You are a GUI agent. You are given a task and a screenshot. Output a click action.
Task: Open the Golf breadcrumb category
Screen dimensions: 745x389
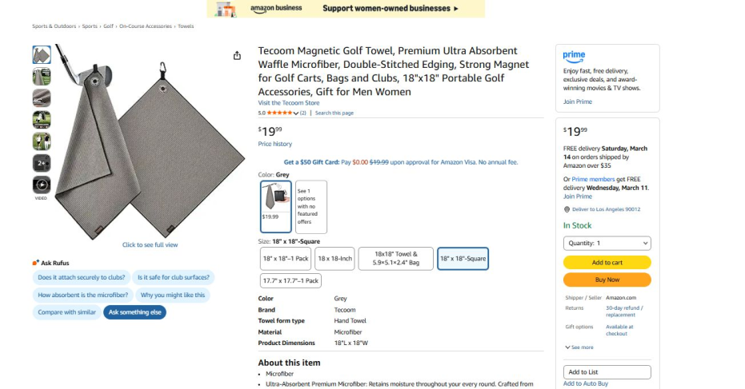[x=108, y=26]
